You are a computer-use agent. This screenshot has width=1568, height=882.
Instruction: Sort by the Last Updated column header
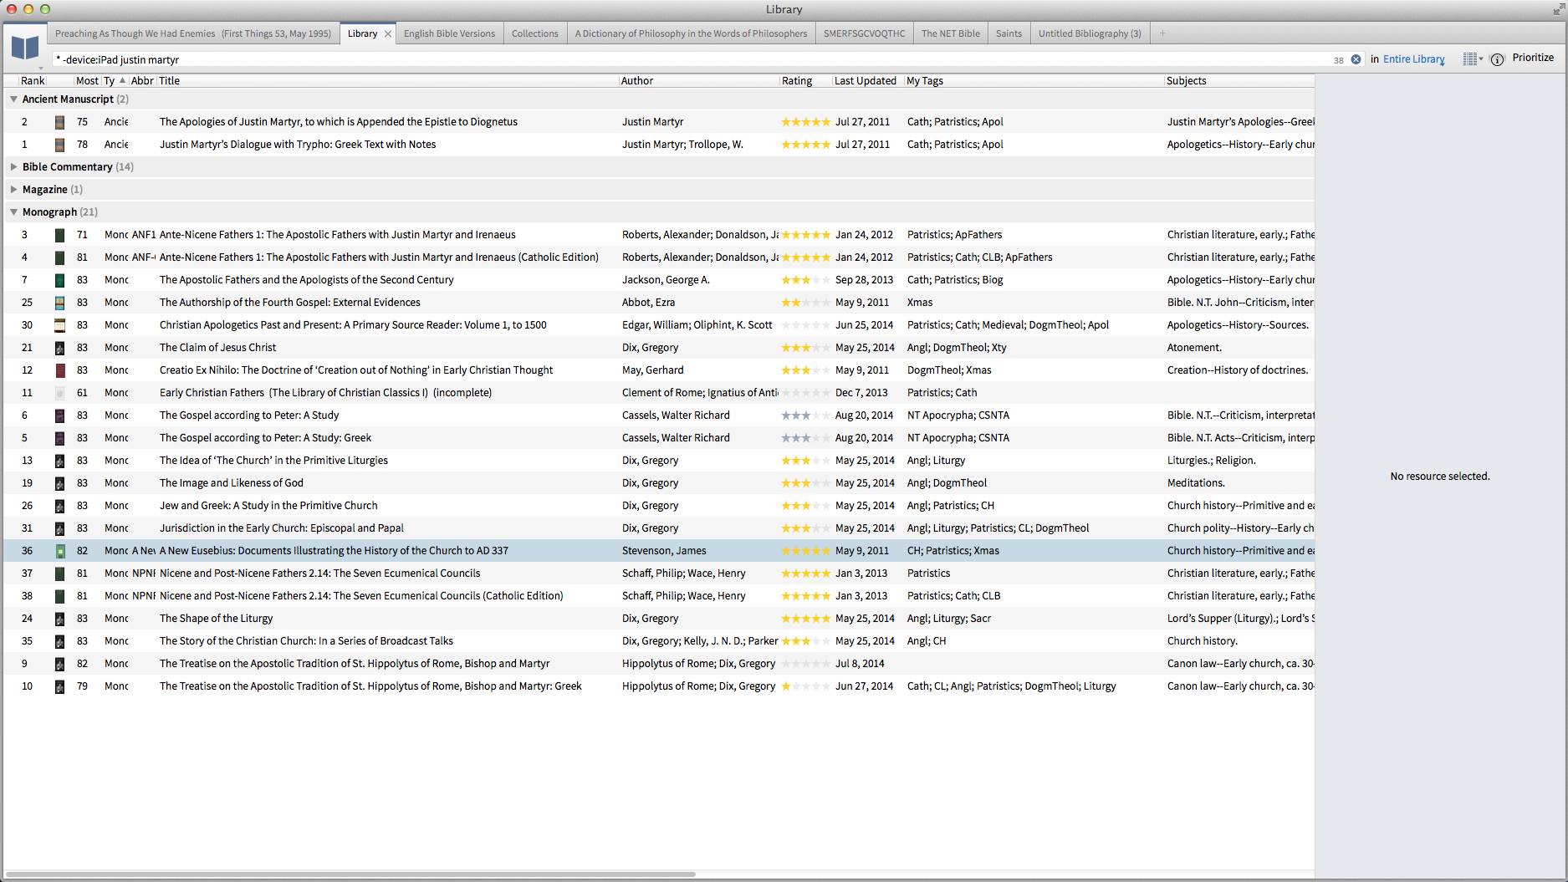(x=865, y=80)
